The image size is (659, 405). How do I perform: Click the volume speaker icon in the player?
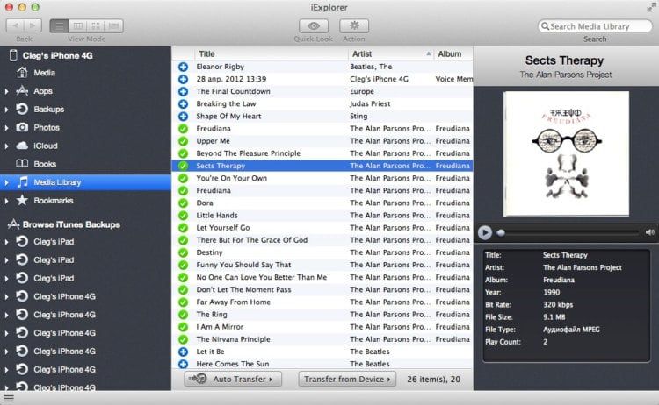649,232
